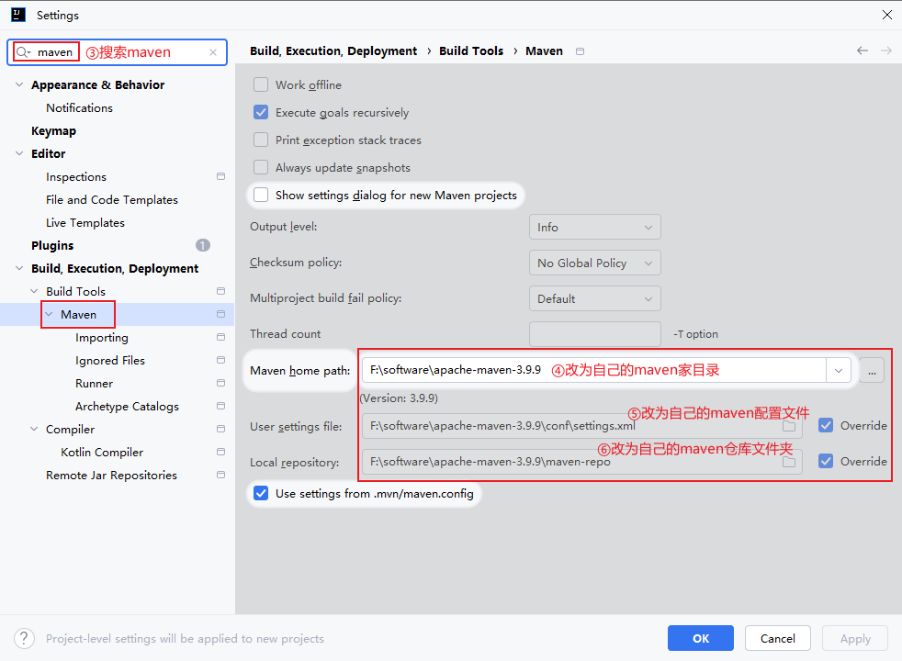Click the Local repository path field
902x661 pixels.
coord(582,462)
